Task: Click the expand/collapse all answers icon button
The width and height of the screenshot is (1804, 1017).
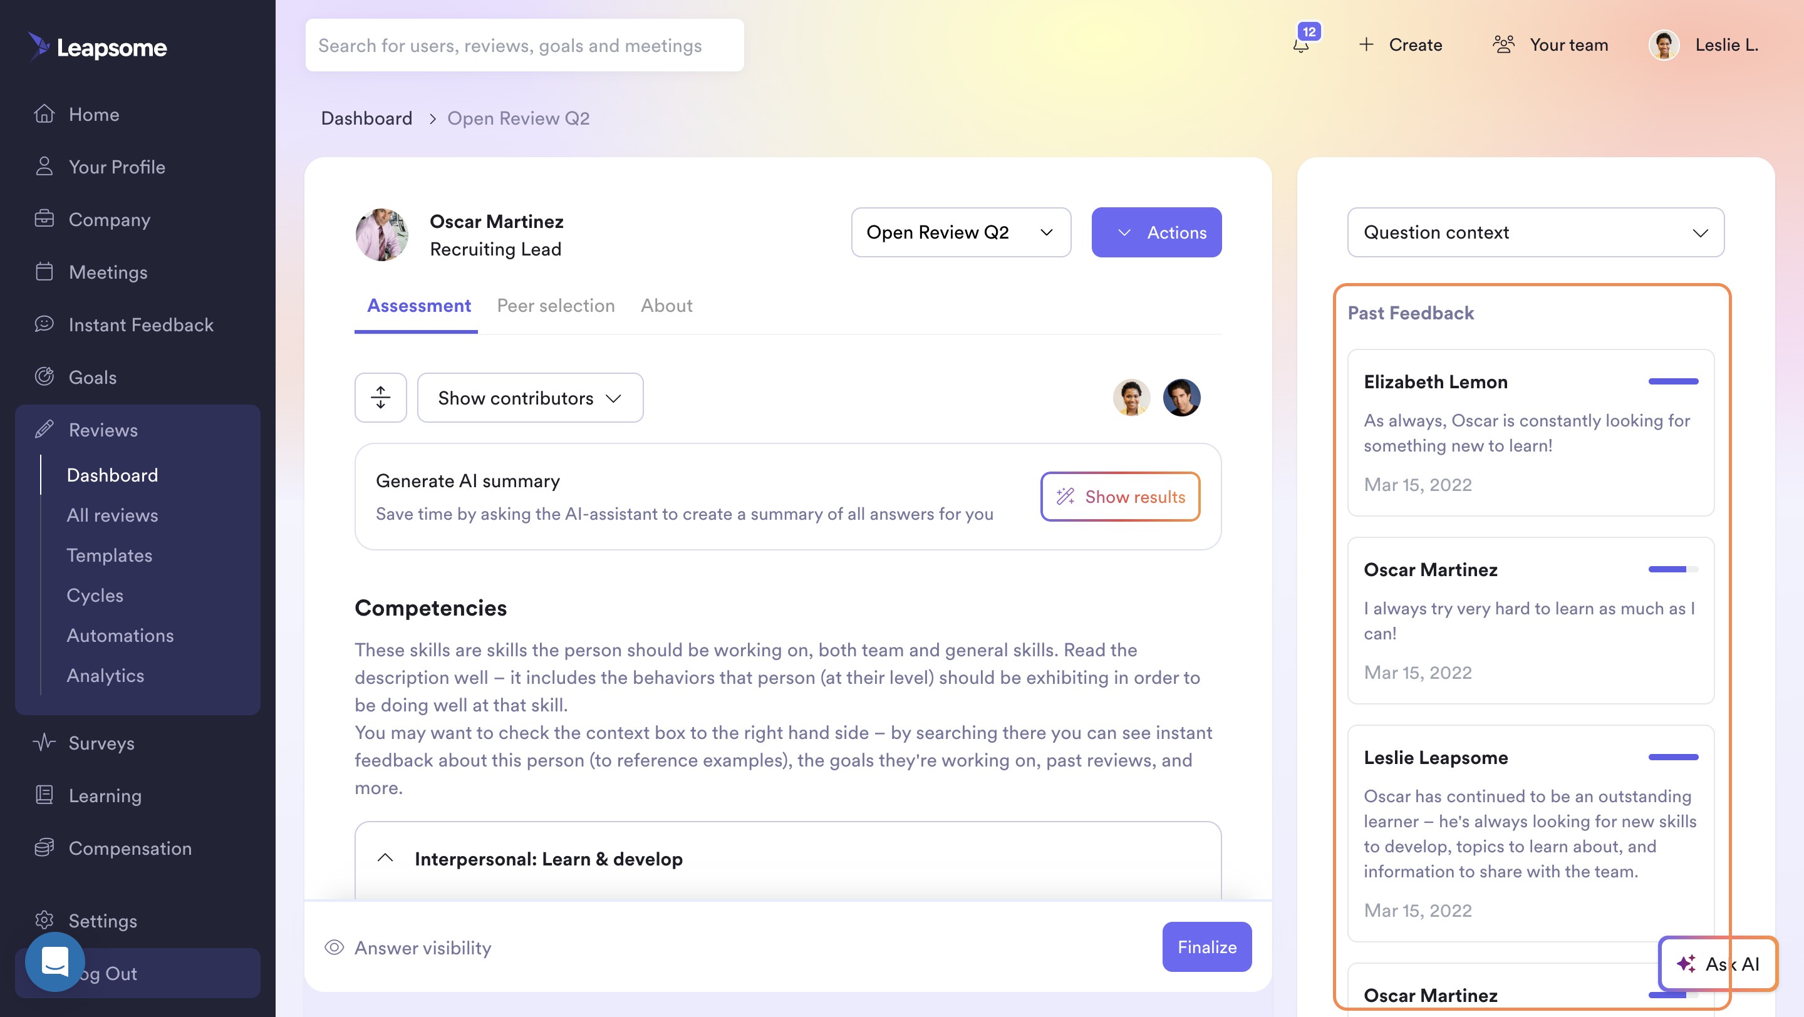Action: tap(380, 398)
